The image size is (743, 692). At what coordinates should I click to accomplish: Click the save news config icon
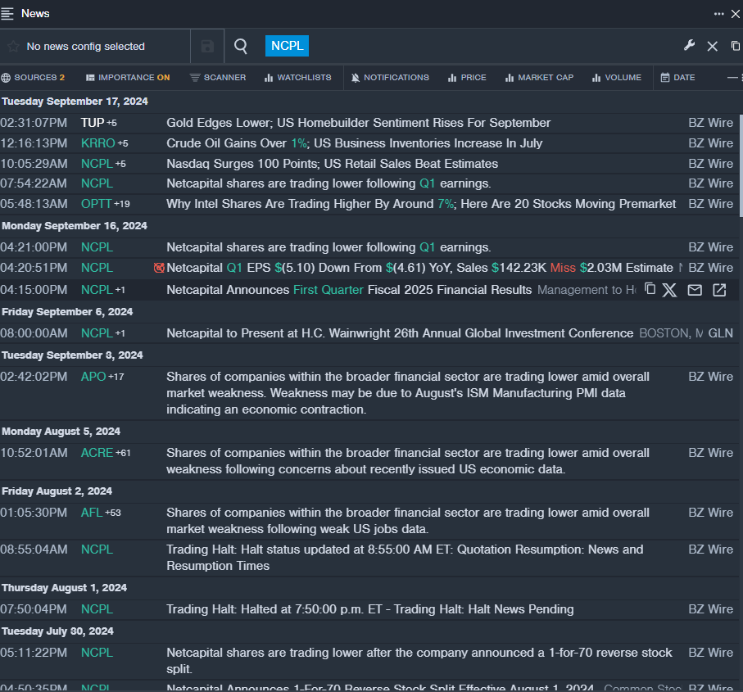[x=207, y=47]
